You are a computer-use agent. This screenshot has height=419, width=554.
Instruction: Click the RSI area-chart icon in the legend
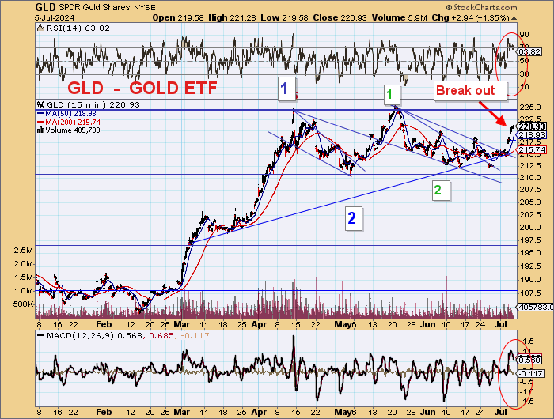[x=41, y=28]
